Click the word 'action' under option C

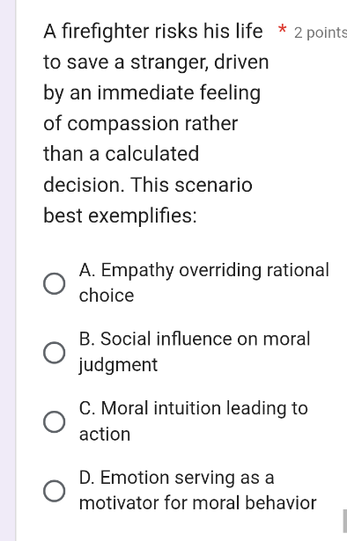pyautogui.click(x=105, y=434)
